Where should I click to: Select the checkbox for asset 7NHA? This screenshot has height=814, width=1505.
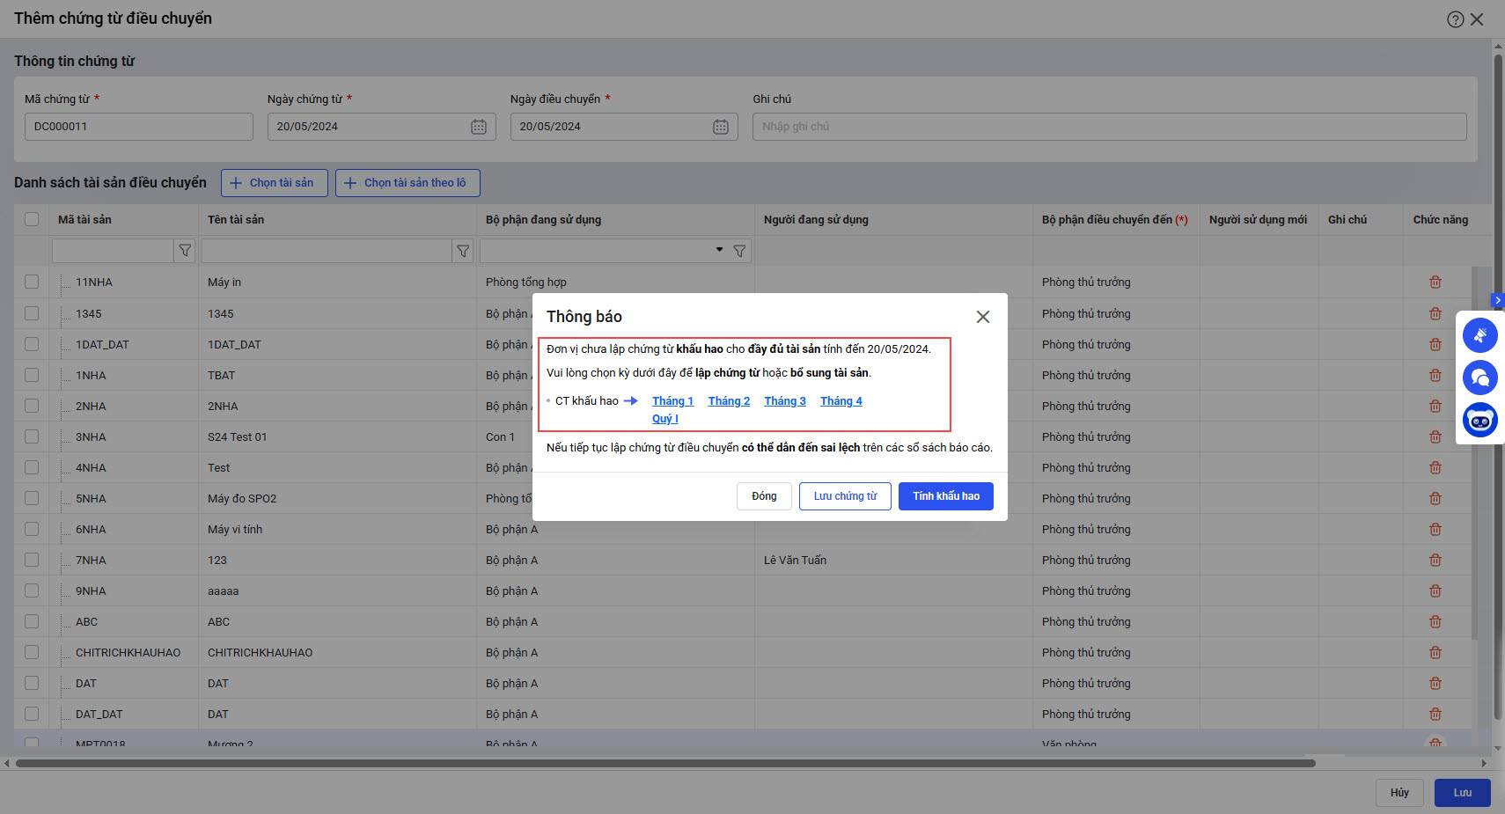[32, 560]
